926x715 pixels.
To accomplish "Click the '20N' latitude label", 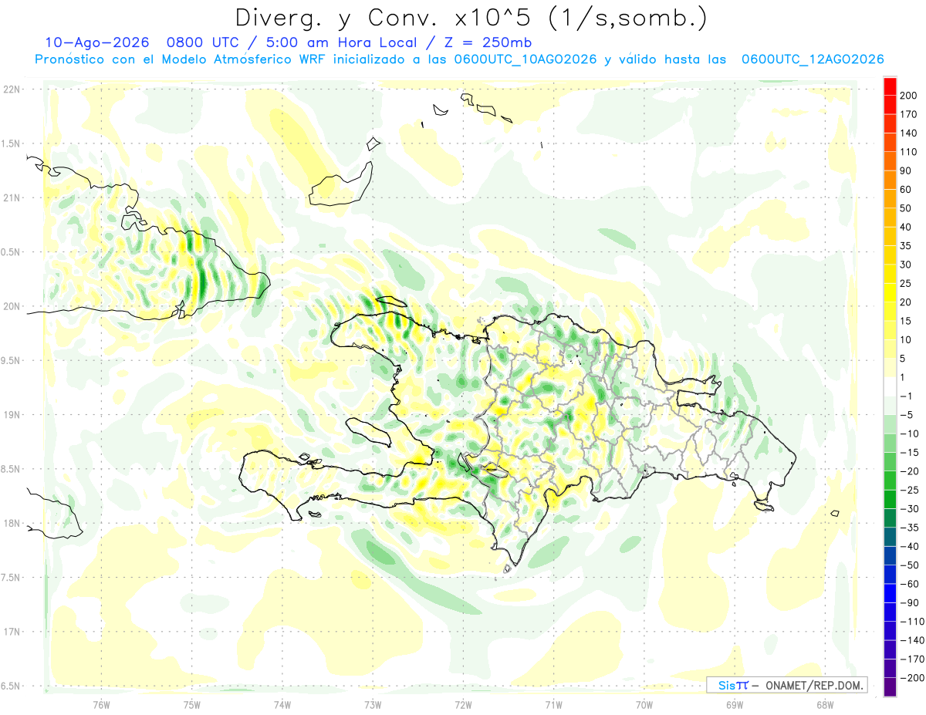I will [12, 306].
